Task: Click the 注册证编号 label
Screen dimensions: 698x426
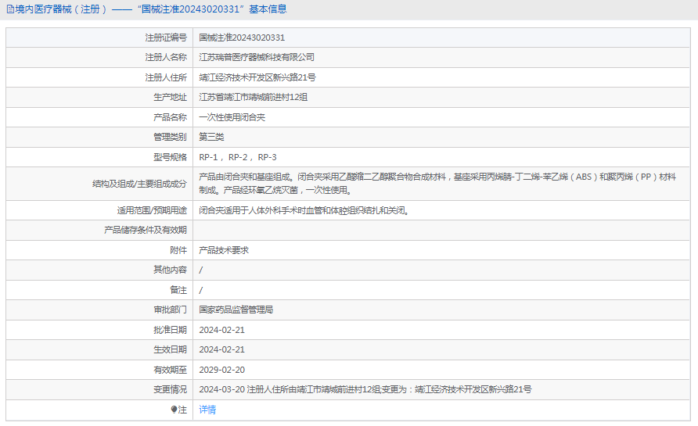Action: coord(166,38)
